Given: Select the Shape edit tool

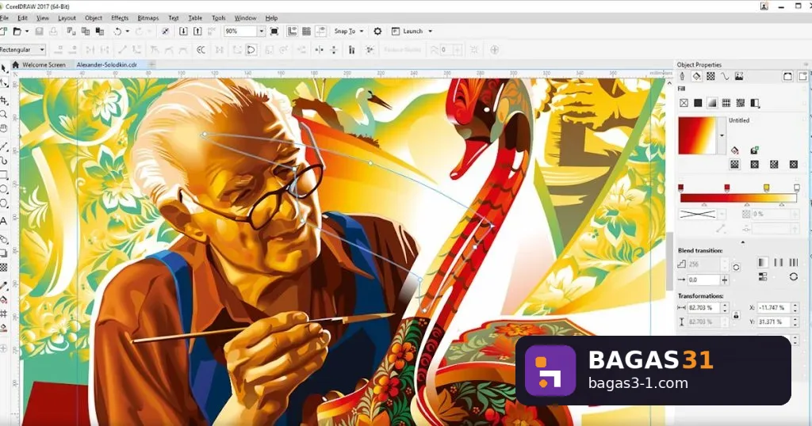Looking at the screenshot, I should [4, 83].
